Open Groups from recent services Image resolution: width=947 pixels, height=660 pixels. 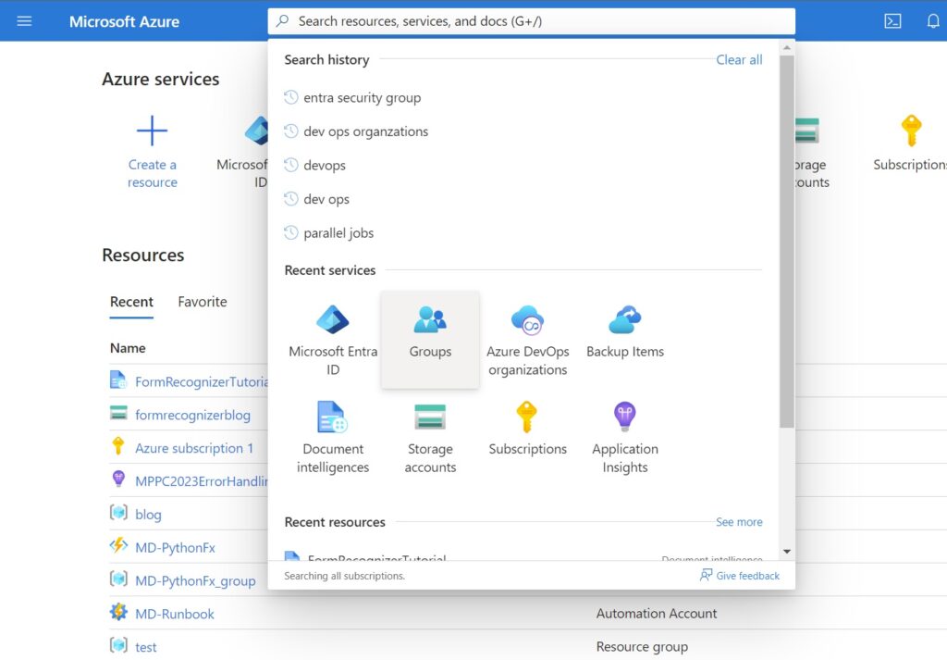click(430, 340)
